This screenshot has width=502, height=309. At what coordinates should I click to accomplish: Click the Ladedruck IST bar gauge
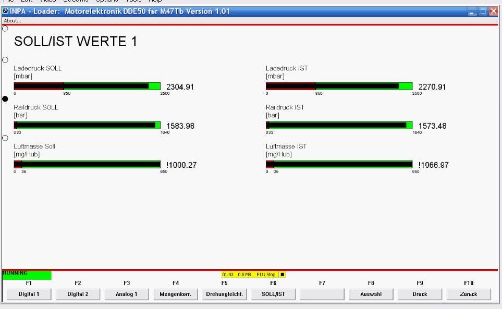[339, 86]
